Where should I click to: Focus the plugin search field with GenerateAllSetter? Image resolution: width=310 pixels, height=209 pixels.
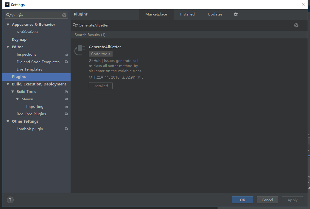click(x=185, y=25)
